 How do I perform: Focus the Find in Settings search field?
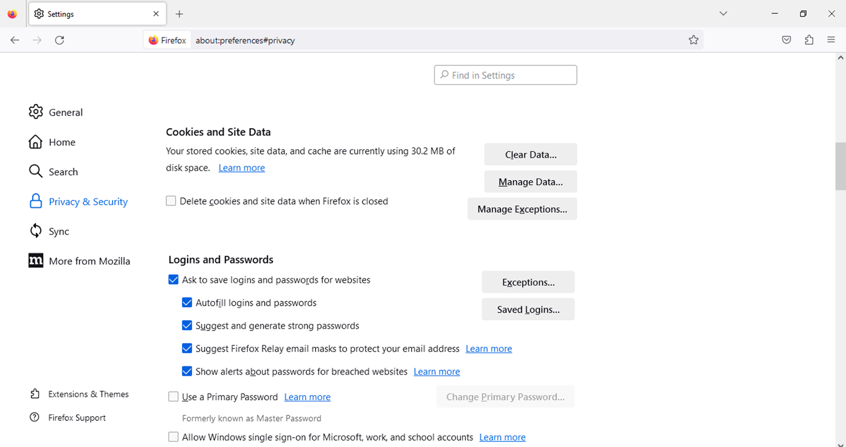(x=505, y=76)
